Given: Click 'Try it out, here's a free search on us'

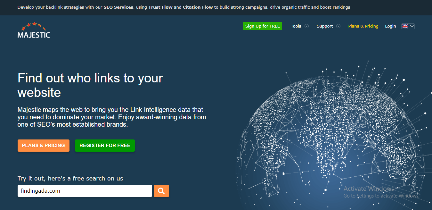Looking at the screenshot, I should tap(70, 179).
